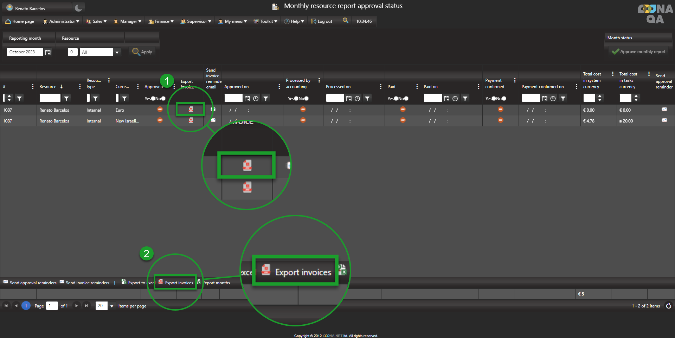Image resolution: width=675 pixels, height=338 pixels.
Task: Open Reporting month calendar picker
Action: (48, 52)
